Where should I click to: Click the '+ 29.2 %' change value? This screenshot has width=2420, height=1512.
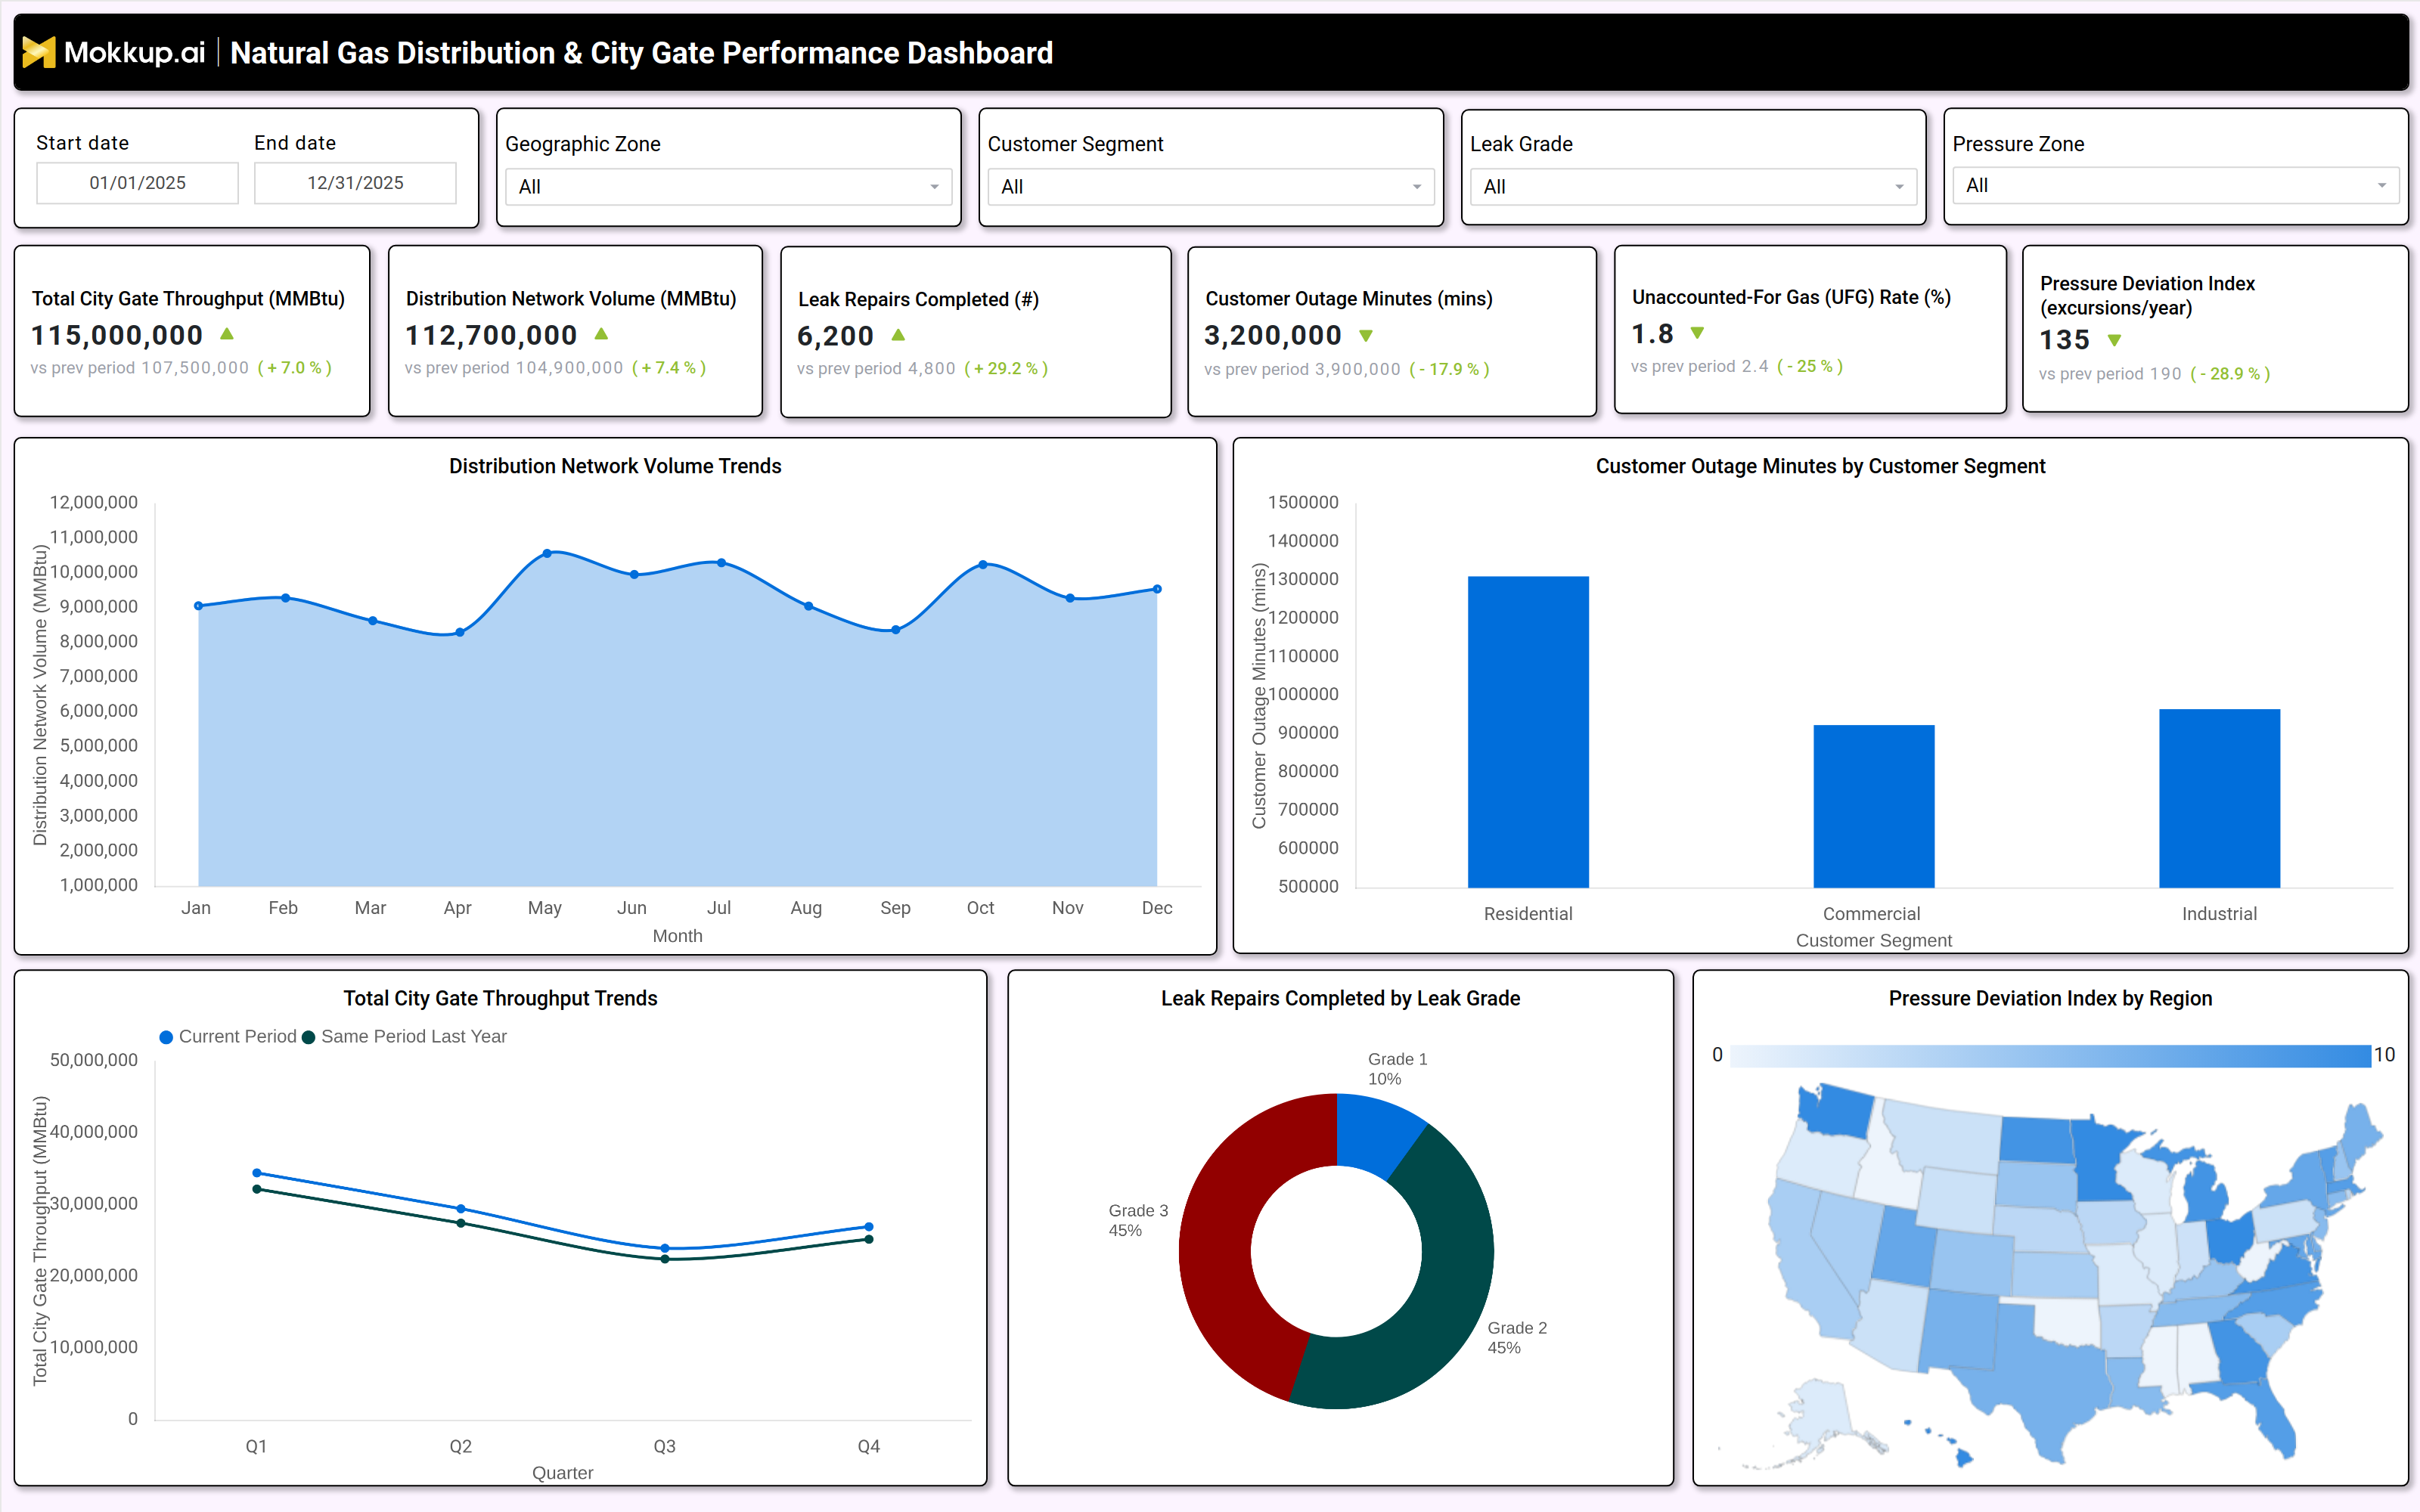(x=1006, y=369)
